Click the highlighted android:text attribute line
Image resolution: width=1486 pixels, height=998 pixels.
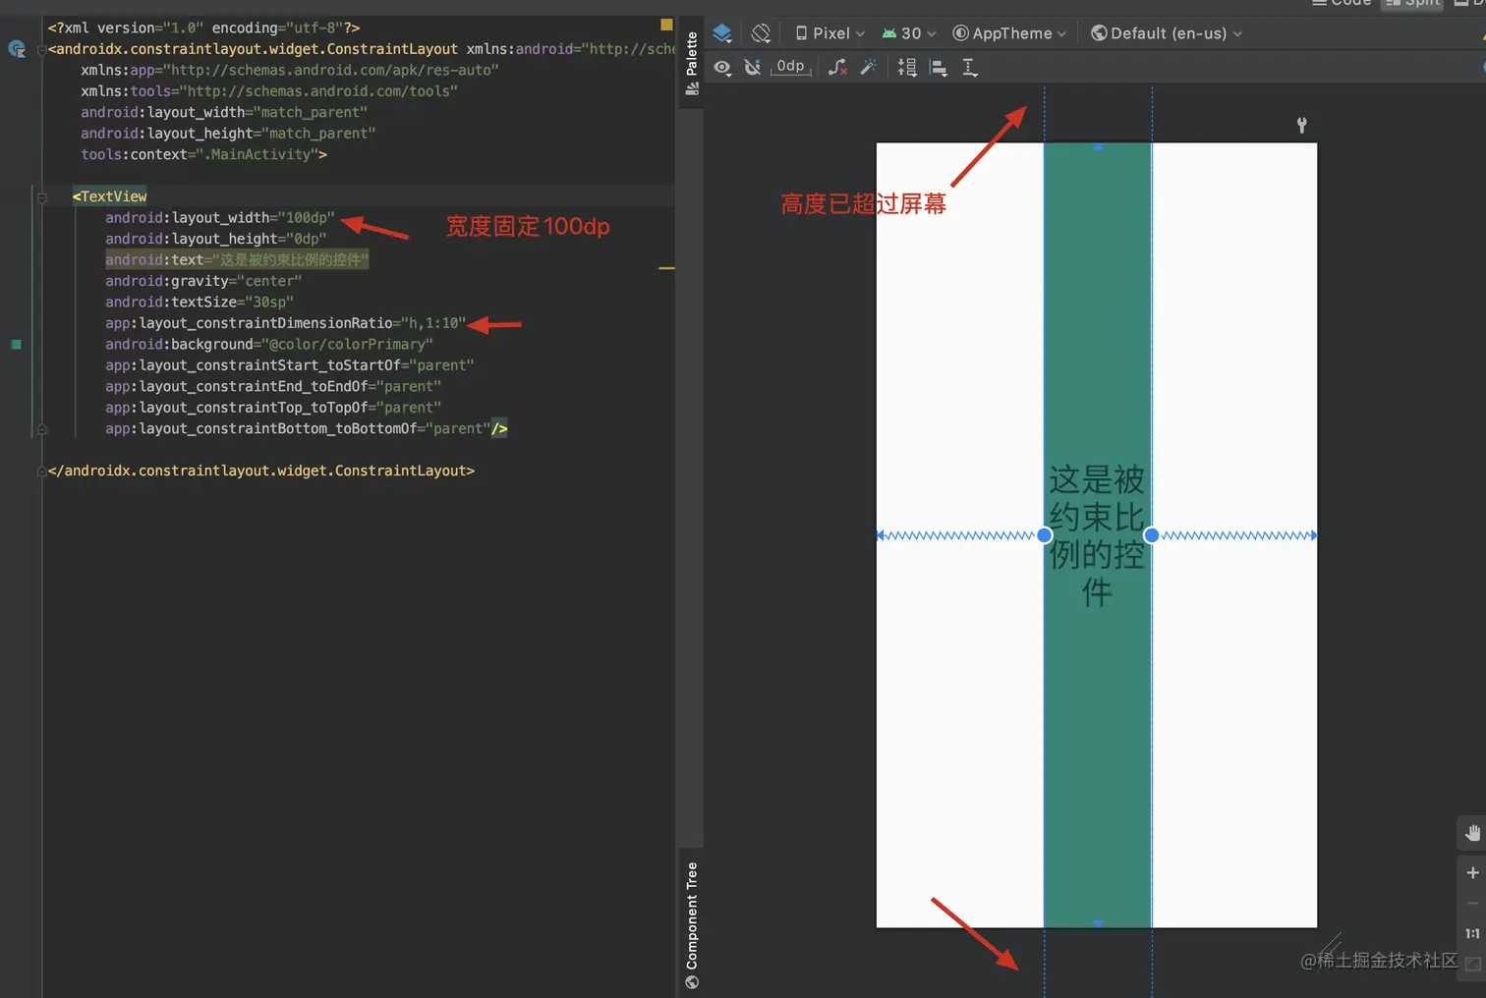pos(237,260)
